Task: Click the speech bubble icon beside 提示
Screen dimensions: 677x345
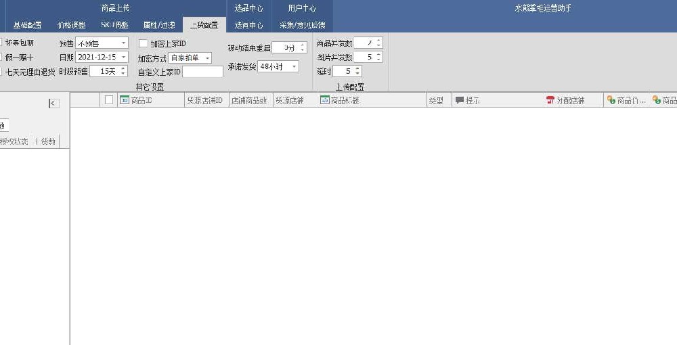Action: point(460,101)
